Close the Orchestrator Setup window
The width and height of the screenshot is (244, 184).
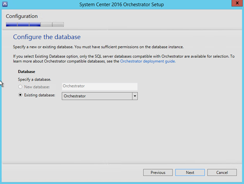tap(237, 3)
